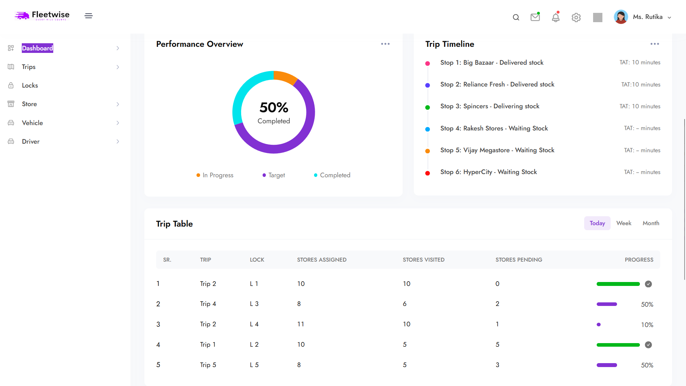This screenshot has width=686, height=386.
Task: Toggle the Target legend item
Action: tap(274, 175)
